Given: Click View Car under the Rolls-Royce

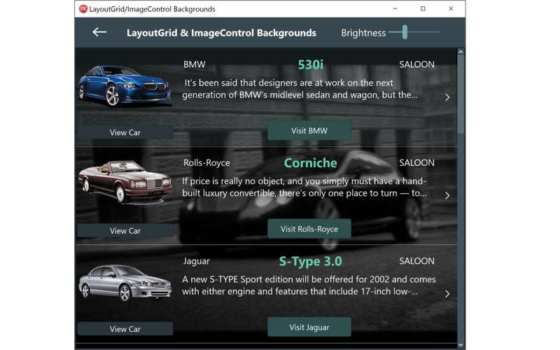Looking at the screenshot, I should tap(125, 230).
